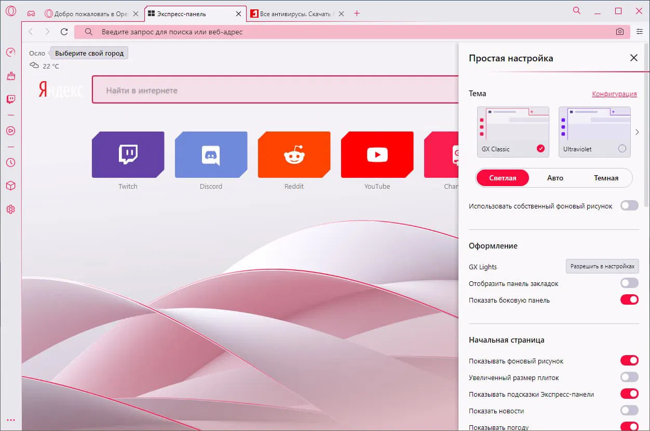Go back with the back arrow
The width and height of the screenshot is (650, 431).
click(x=31, y=32)
